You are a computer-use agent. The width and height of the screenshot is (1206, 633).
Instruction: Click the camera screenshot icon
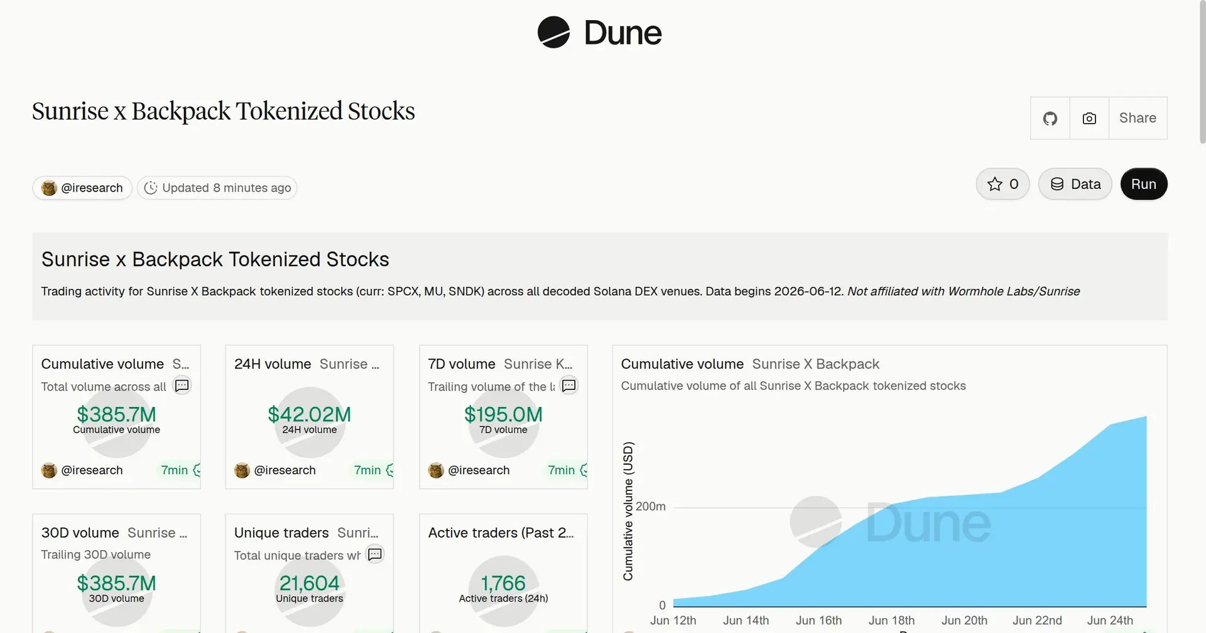click(1089, 118)
